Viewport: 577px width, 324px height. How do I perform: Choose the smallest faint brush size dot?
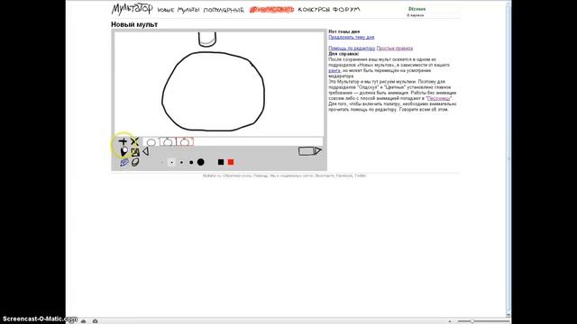click(x=162, y=162)
